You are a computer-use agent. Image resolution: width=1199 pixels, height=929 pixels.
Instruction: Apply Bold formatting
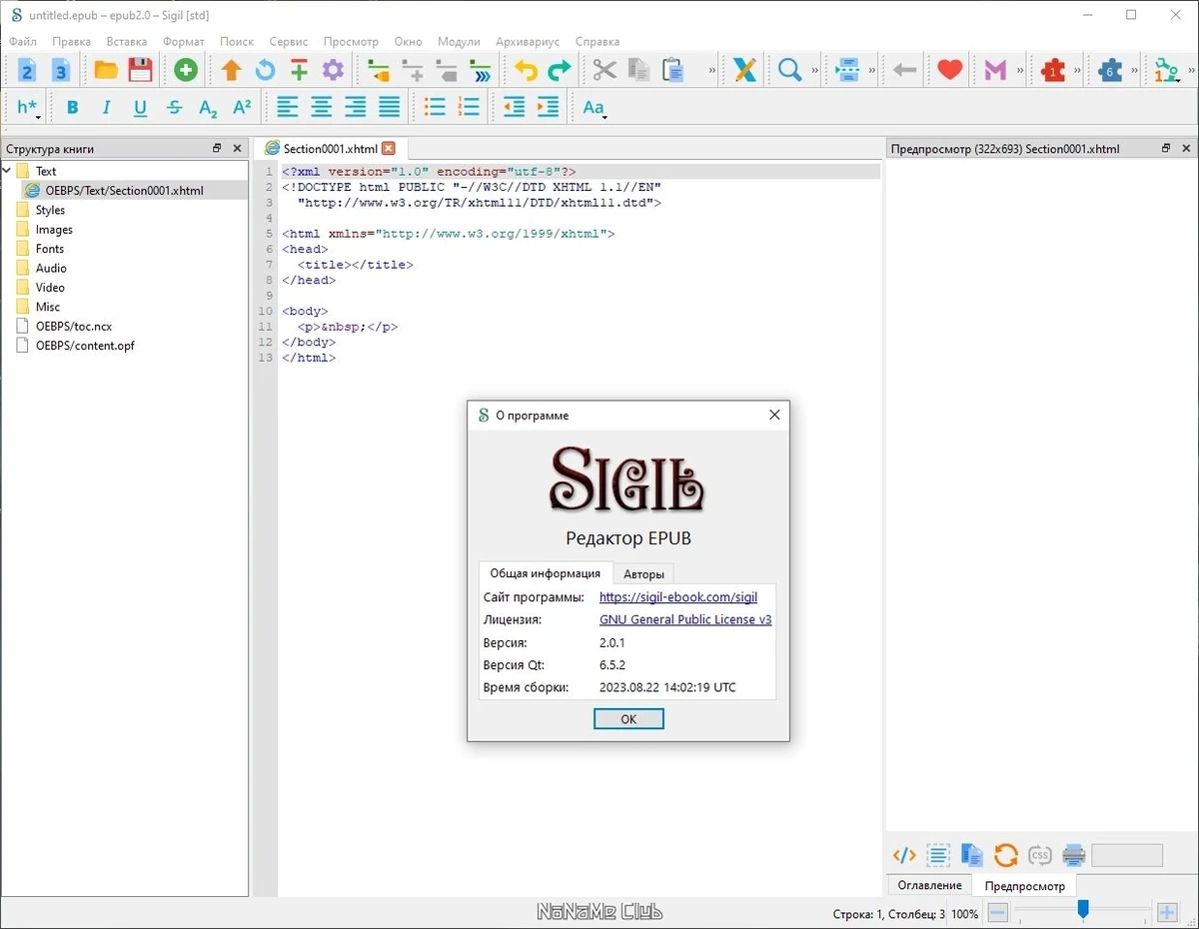point(72,108)
